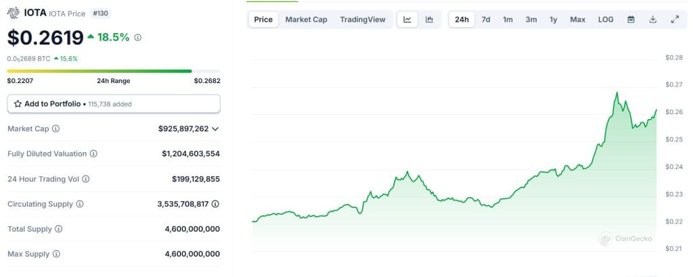Expand chart to fullscreen
Viewport: 693px width, 277px height.
(675, 20)
